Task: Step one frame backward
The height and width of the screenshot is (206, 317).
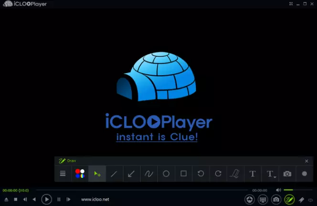Action: tap(25, 199)
